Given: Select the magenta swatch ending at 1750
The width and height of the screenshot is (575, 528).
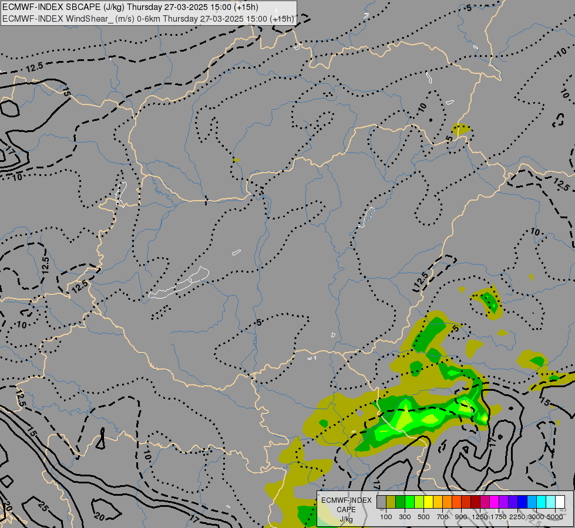Looking at the screenshot, I should point(494,502).
